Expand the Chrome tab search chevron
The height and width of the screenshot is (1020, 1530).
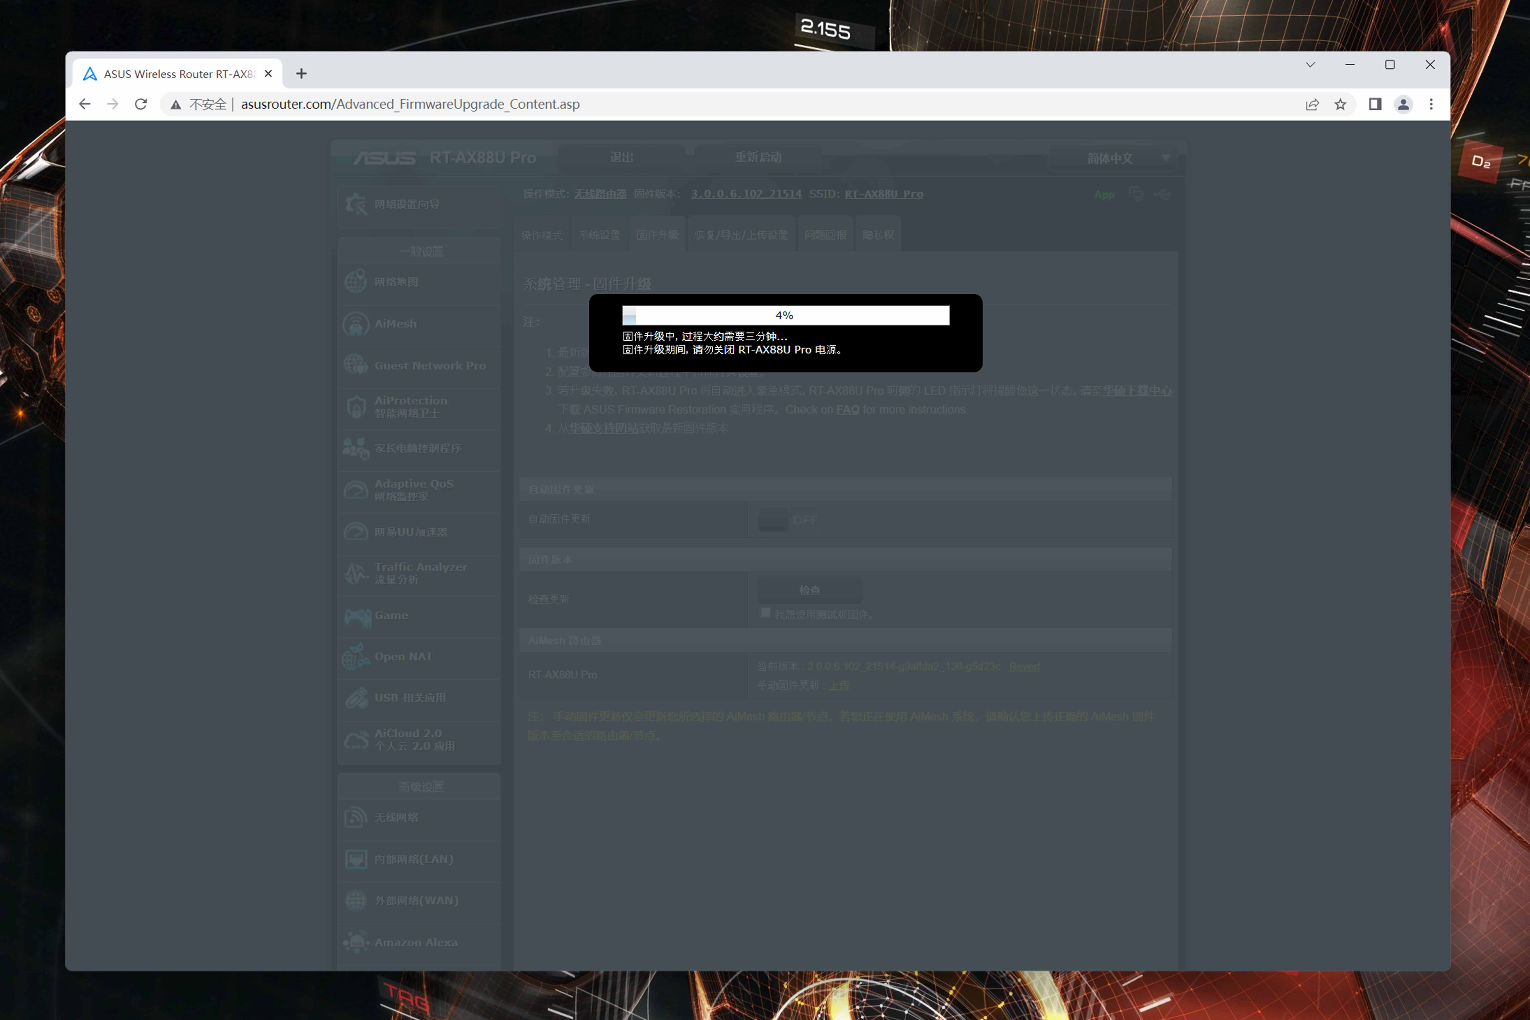pyautogui.click(x=1310, y=64)
